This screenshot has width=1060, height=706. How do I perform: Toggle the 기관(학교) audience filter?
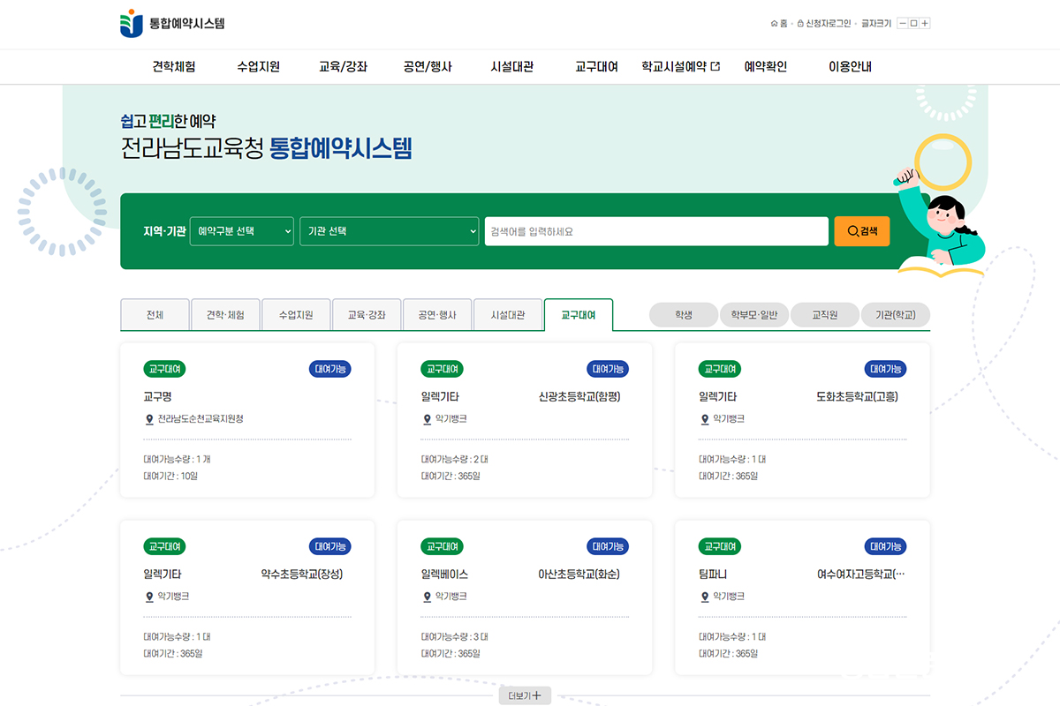click(x=896, y=315)
